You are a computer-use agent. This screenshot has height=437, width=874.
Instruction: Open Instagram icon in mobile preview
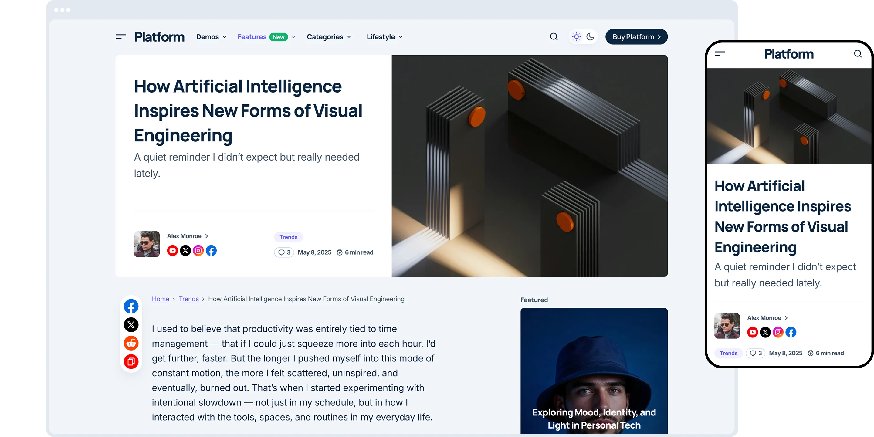(x=778, y=332)
